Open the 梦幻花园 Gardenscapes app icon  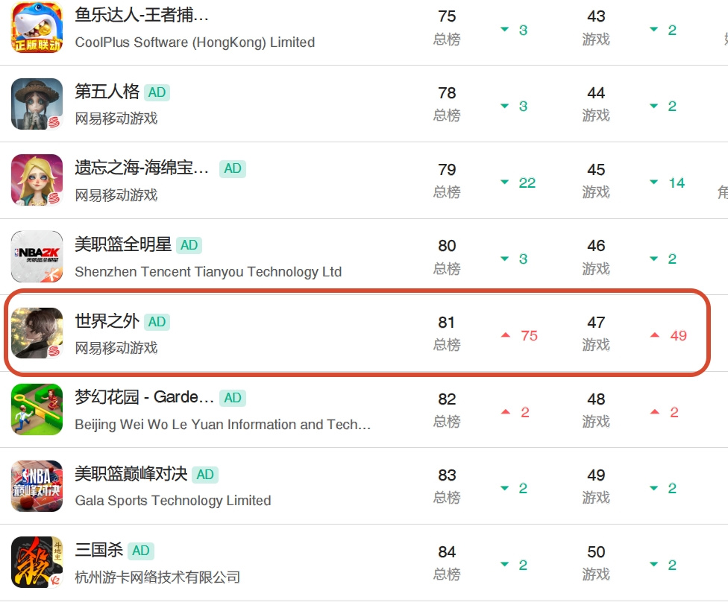[37, 410]
